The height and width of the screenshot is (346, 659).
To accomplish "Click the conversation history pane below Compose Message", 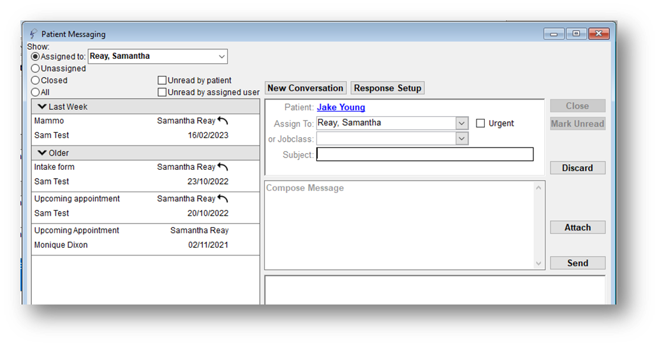I will 435,290.
